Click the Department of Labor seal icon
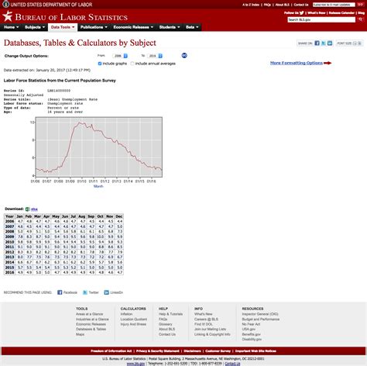 click(x=5, y=4)
